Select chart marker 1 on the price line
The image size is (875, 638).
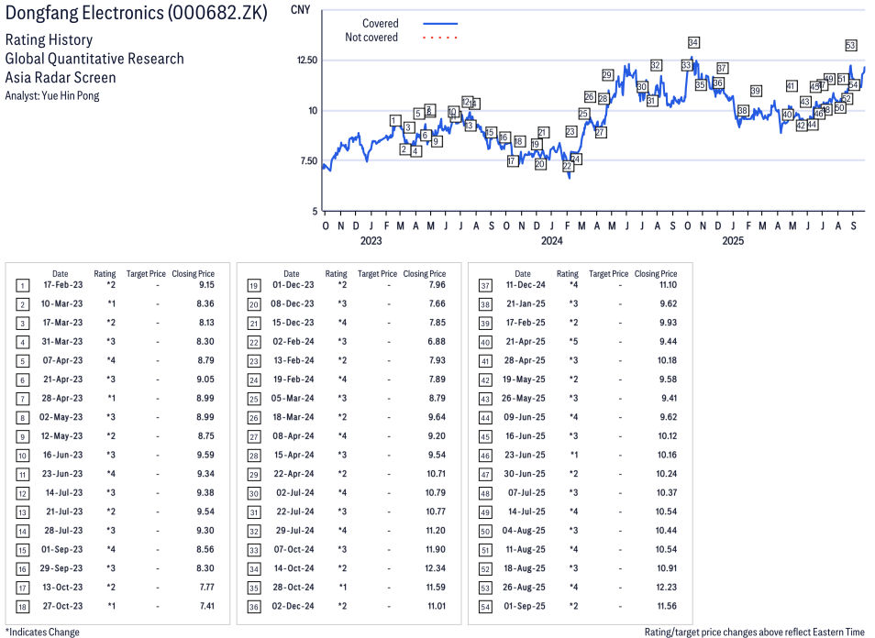394,121
